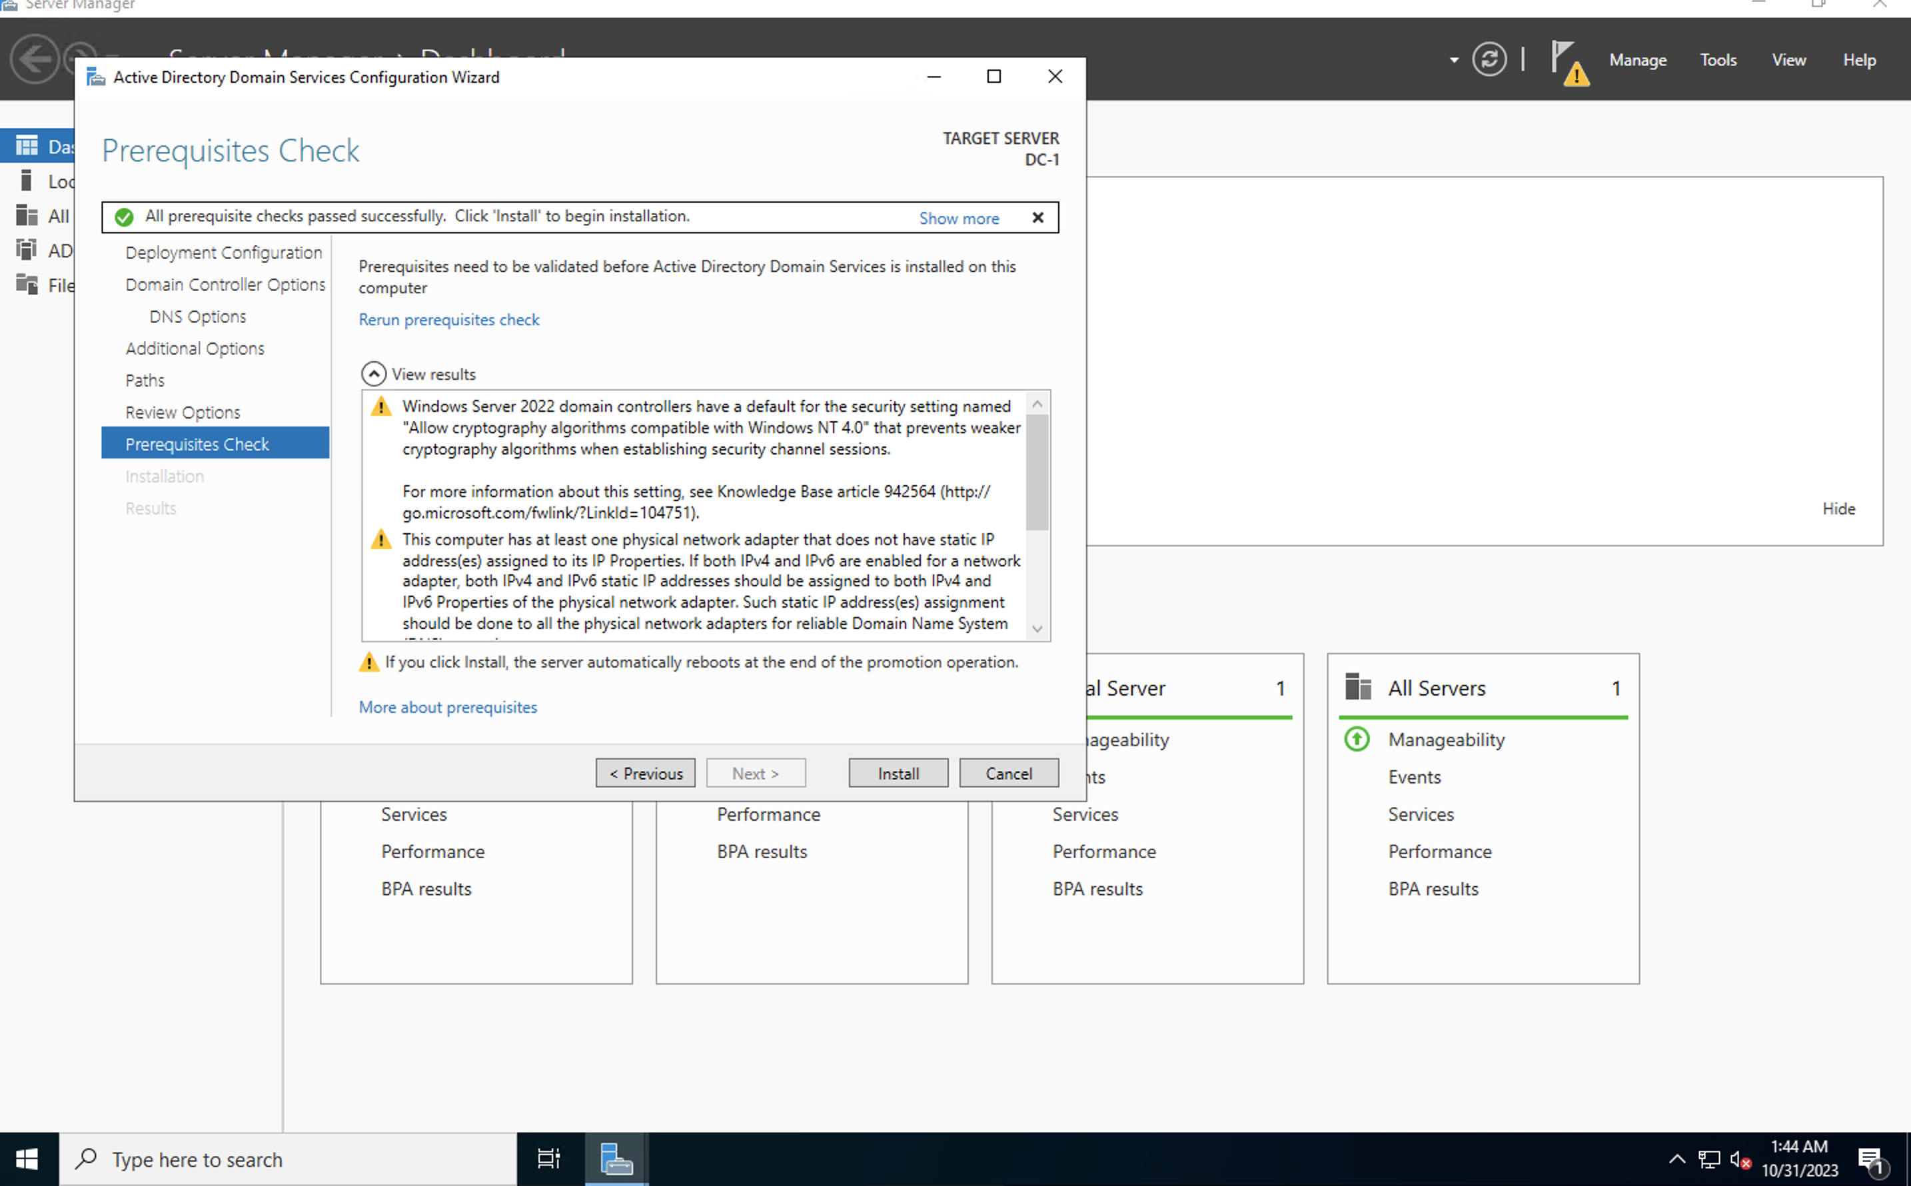Open Task View on the taskbar

tap(548, 1159)
